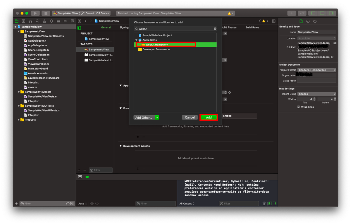Screen dimensions: 351x224
Task: Click the Library plus button in toolbar
Action: point(292,13)
